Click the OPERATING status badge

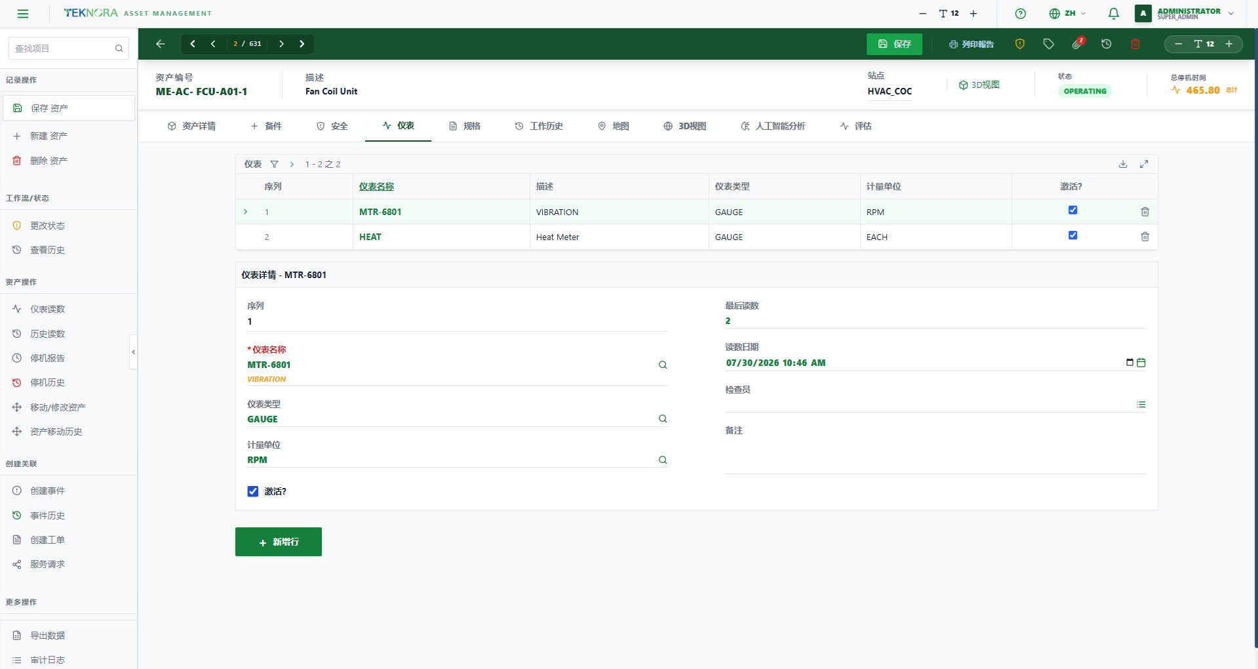[1085, 91]
